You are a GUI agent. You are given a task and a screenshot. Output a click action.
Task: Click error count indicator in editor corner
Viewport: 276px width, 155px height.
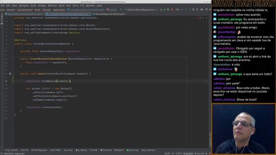point(200,18)
